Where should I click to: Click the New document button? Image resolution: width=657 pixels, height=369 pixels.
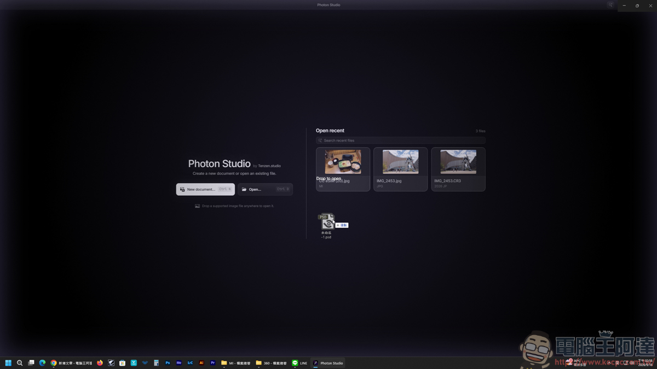coord(205,189)
